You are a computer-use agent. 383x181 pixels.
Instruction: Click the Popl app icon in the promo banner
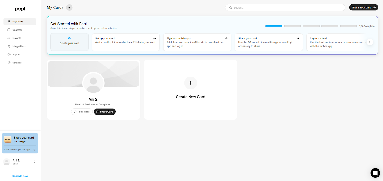[8, 139]
